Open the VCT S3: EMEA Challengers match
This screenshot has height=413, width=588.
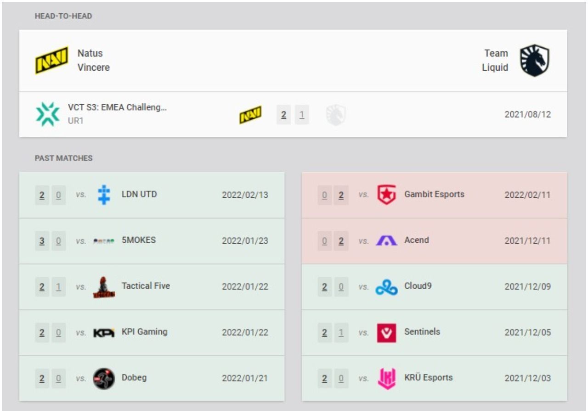pyautogui.click(x=293, y=115)
